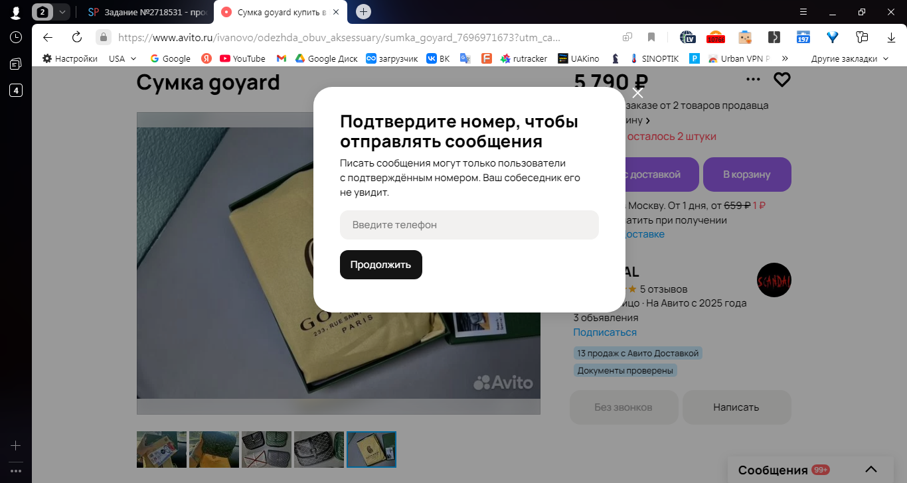Screen dimensions: 907x483
Task: Select the third product thumbnail
Action: click(x=266, y=450)
